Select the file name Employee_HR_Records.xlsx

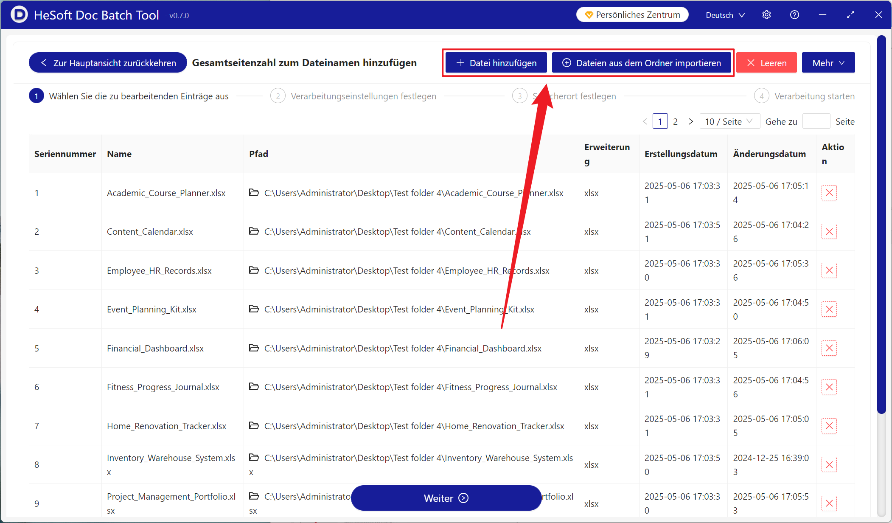(x=159, y=270)
